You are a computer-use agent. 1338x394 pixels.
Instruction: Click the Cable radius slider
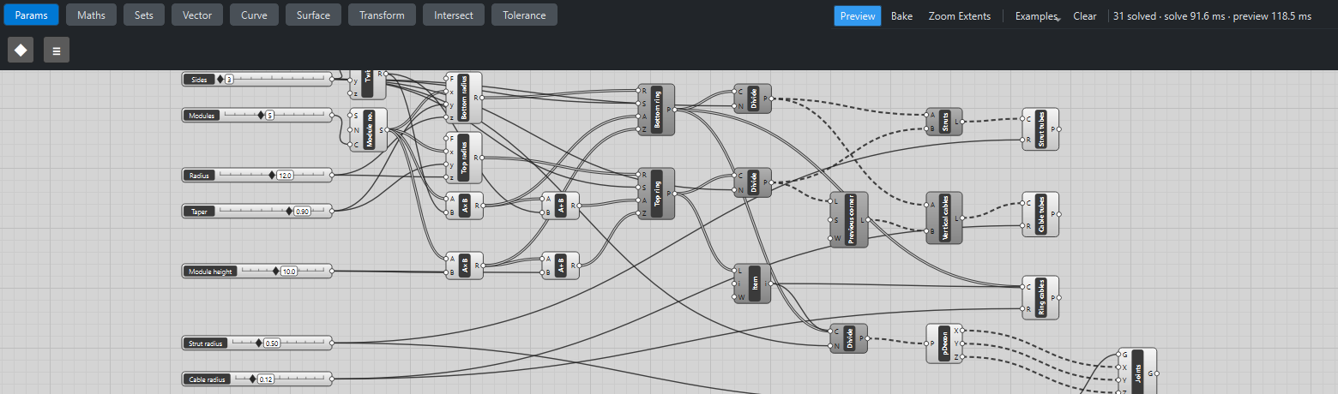pos(257,379)
